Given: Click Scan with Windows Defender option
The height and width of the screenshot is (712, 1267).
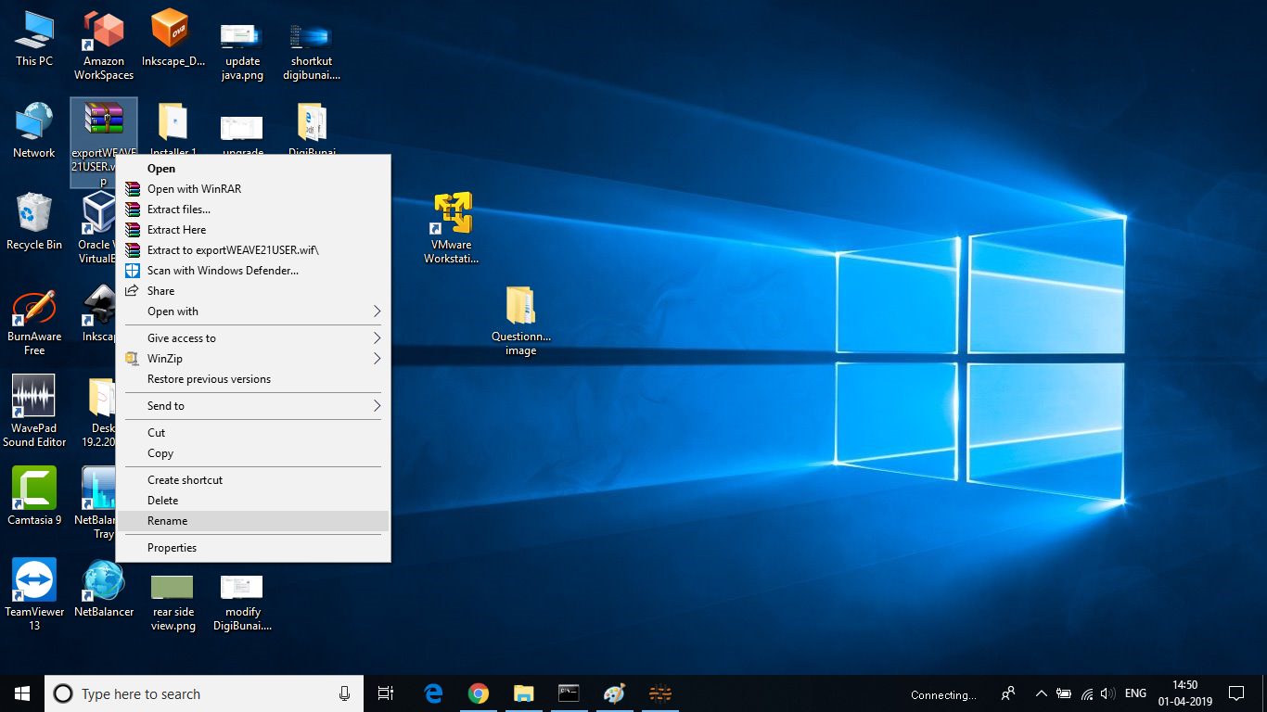Looking at the screenshot, I should 223,271.
